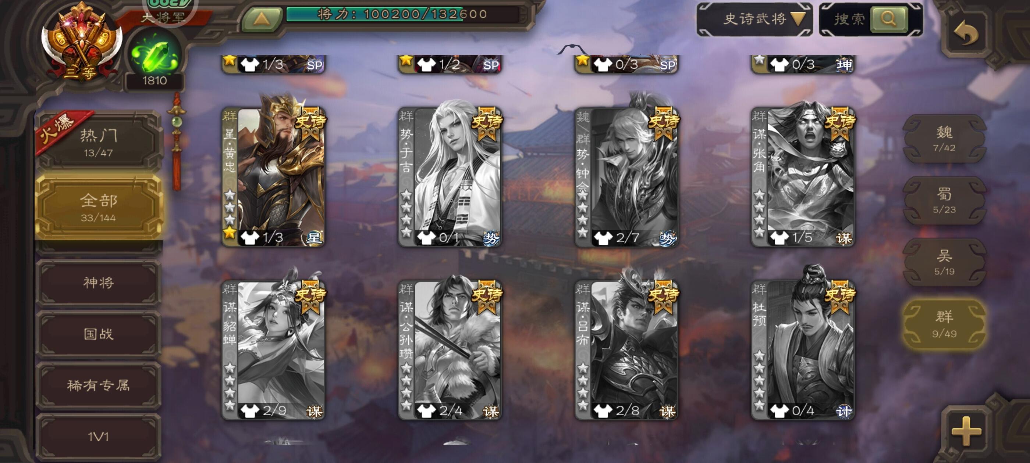
Task: Open the 谋·吕布 hero card
Action: 626,350
